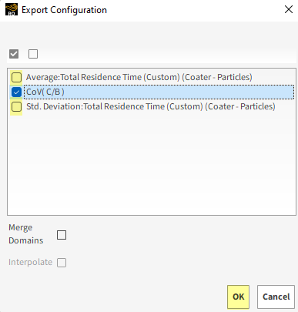
Task: Click empty space inside the properties list
Action: pyautogui.click(x=152, y=164)
